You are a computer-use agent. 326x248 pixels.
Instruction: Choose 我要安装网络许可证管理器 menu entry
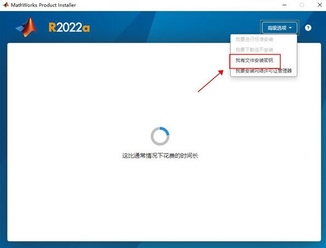(x=263, y=71)
